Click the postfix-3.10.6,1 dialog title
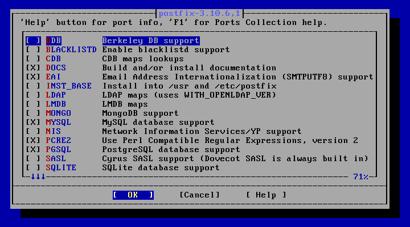 click(199, 13)
